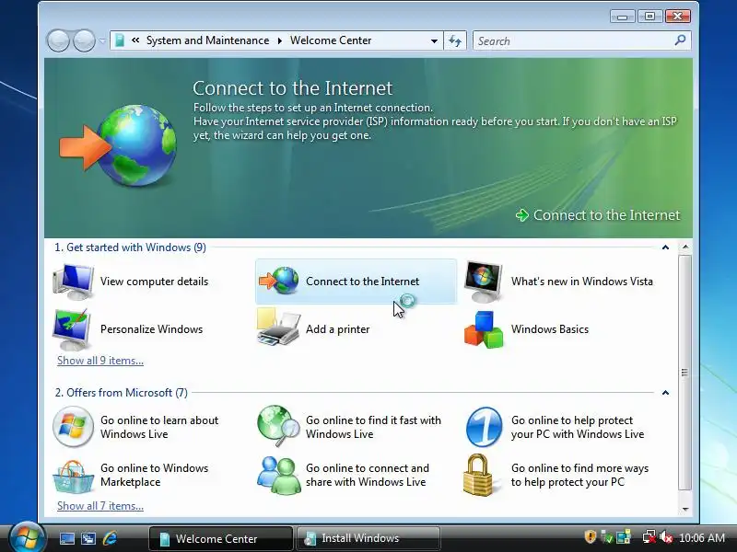Open the Windows Start orb

pos(27,537)
